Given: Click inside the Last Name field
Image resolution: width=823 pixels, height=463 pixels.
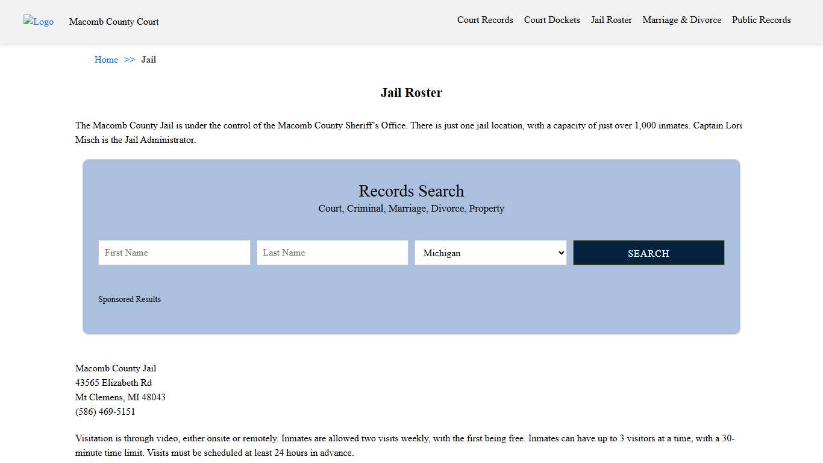Looking at the screenshot, I should pyautogui.click(x=332, y=253).
